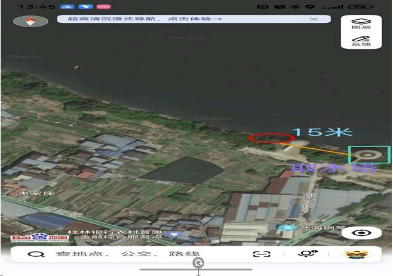This screenshot has width=393, height=276.
Task: Tap the compass orientation icon
Action: 30,22
